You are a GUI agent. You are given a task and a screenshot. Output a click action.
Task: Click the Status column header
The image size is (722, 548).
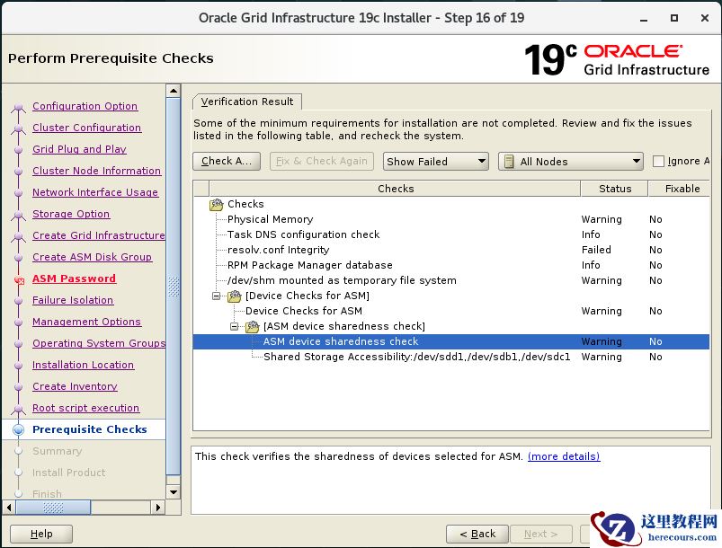click(615, 189)
